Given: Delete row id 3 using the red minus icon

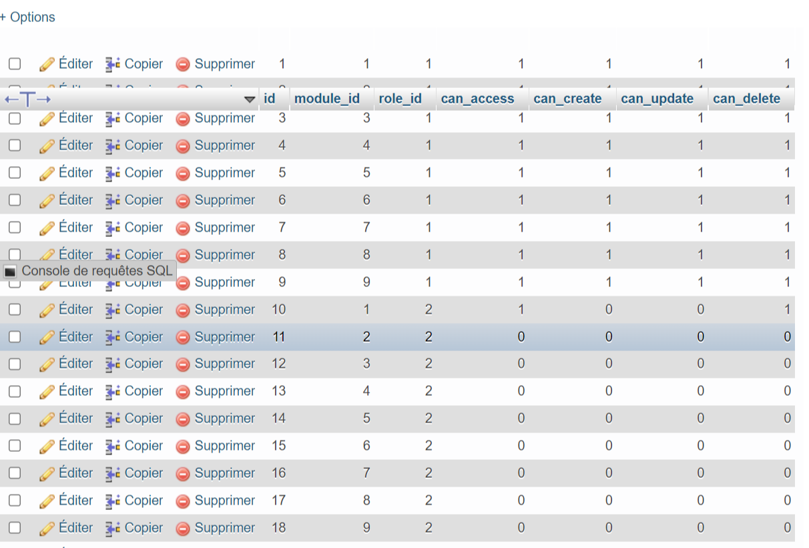Looking at the screenshot, I should click(183, 119).
